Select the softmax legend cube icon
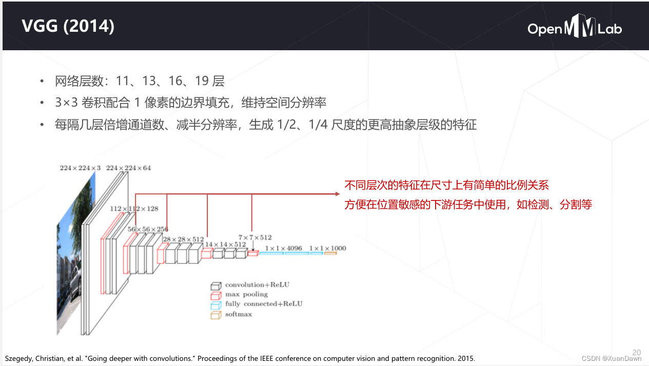649x366 pixels. tap(216, 314)
